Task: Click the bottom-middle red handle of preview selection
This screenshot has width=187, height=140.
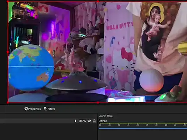Action: [x=98, y=103]
